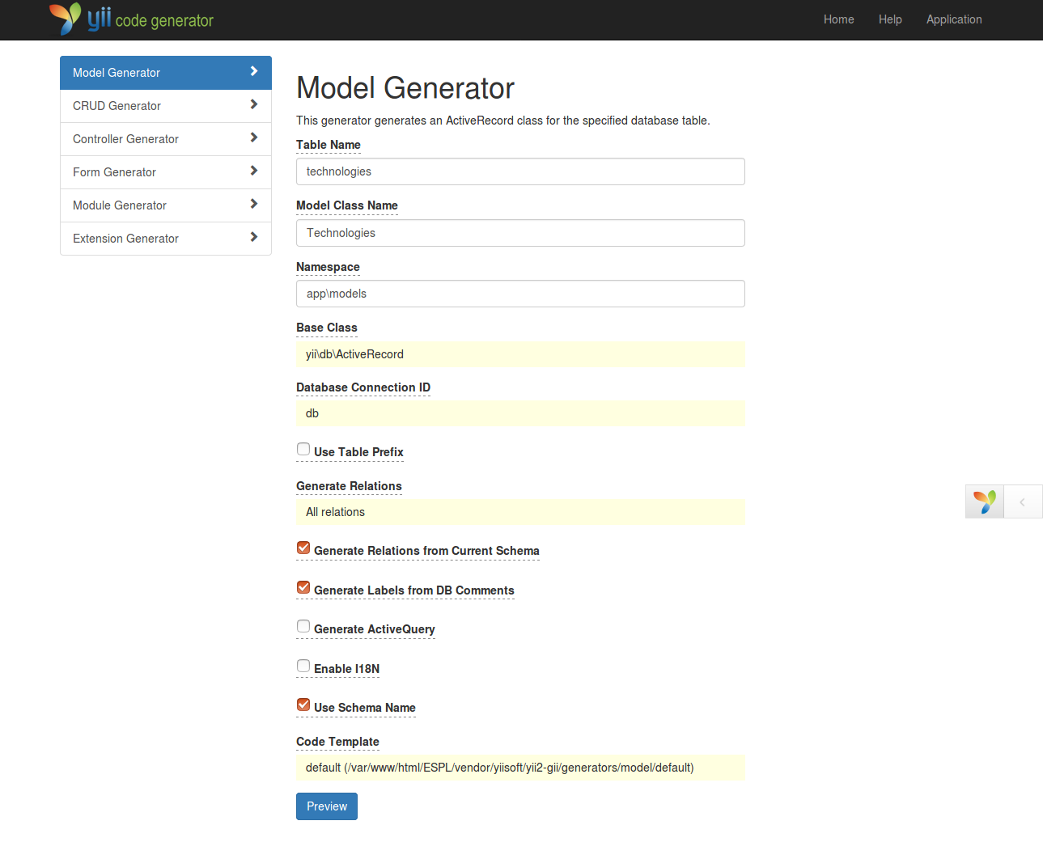
Task: Click the chevron beside Form Generator
Action: [254, 171]
